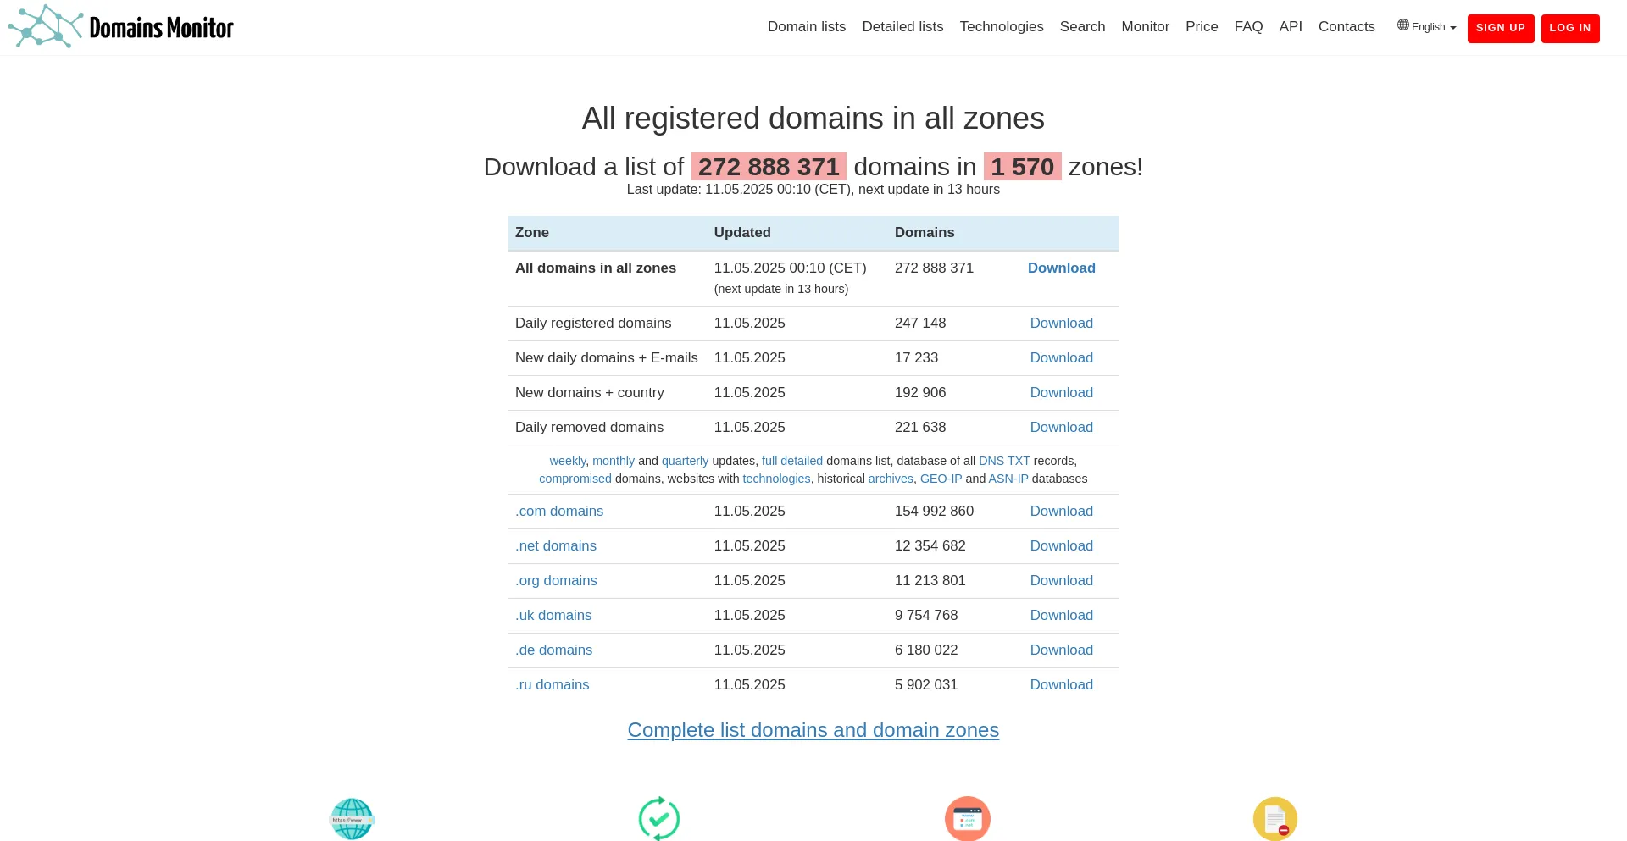Open the historical archives link
This screenshot has height=841, width=1627.
click(891, 479)
